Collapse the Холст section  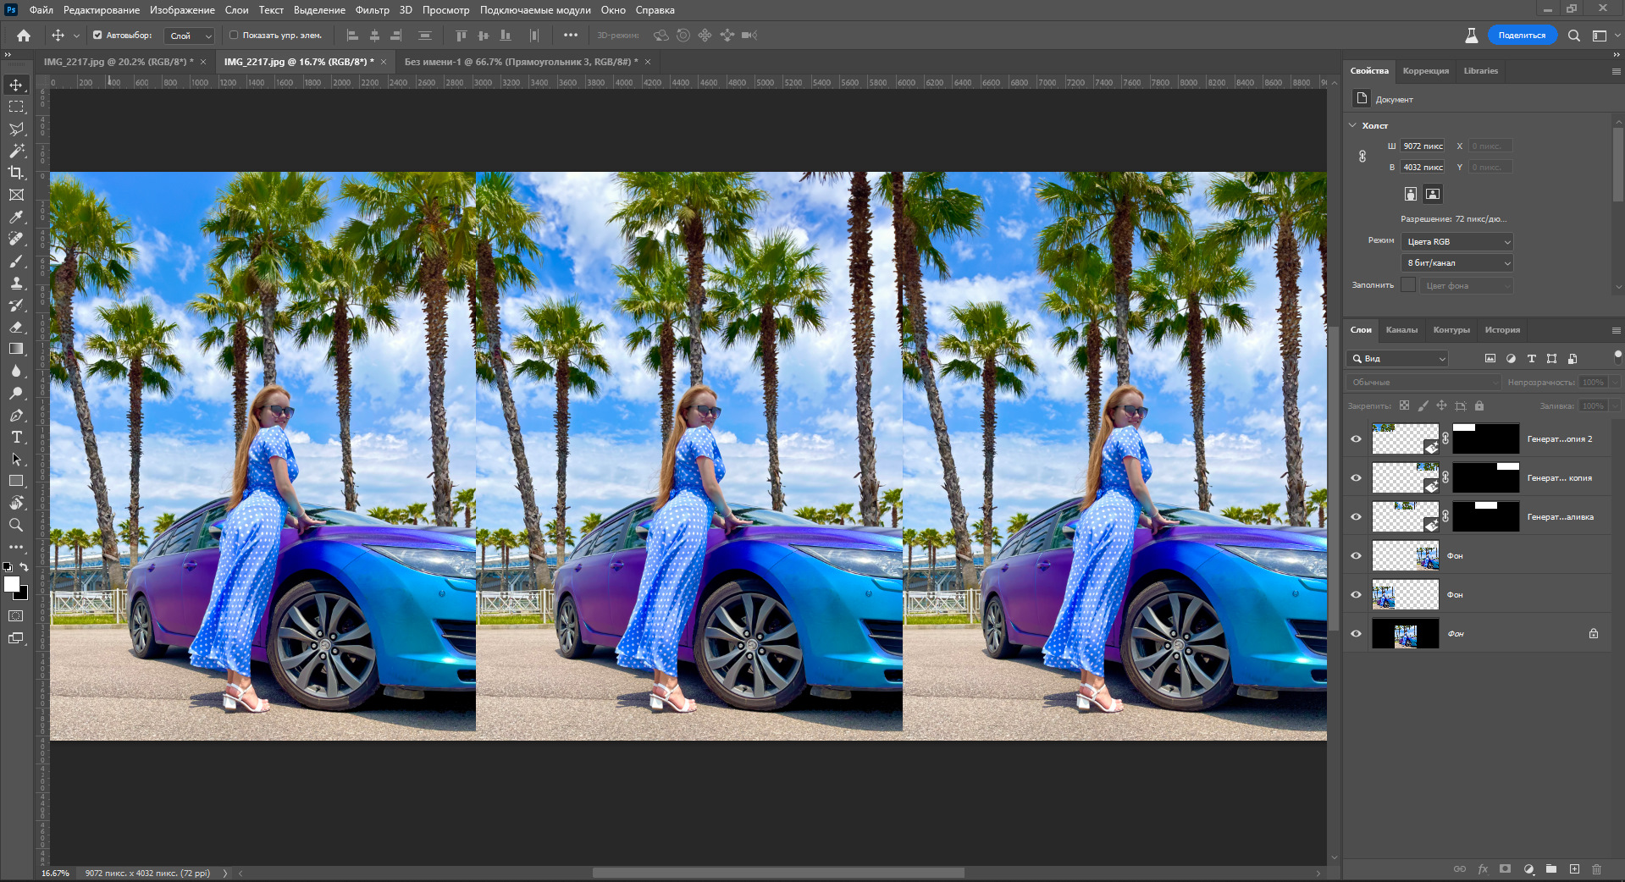[1353, 125]
